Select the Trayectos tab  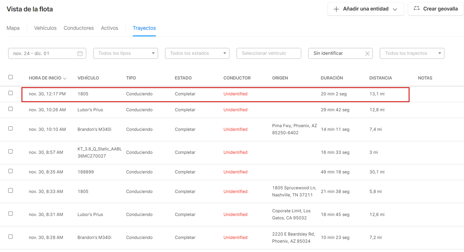(144, 28)
